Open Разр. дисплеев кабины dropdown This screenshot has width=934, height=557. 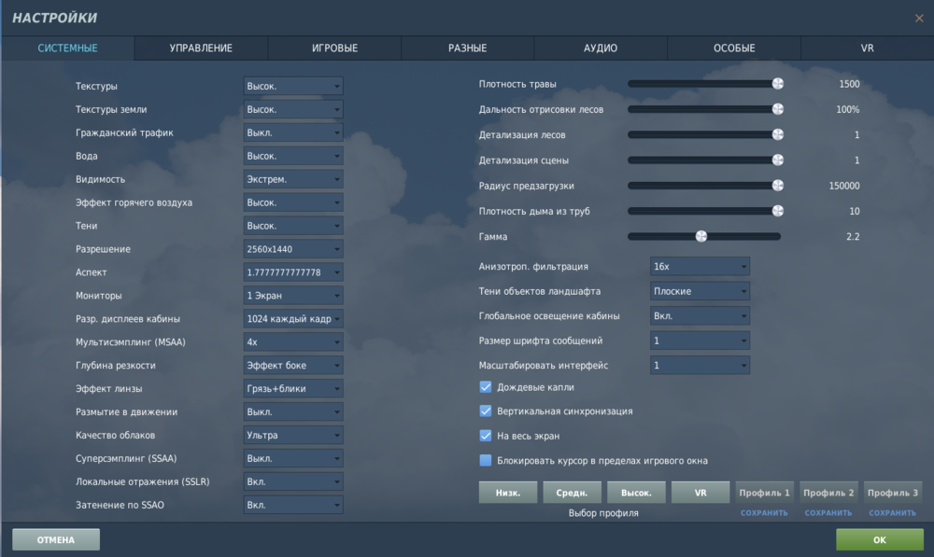tap(293, 318)
